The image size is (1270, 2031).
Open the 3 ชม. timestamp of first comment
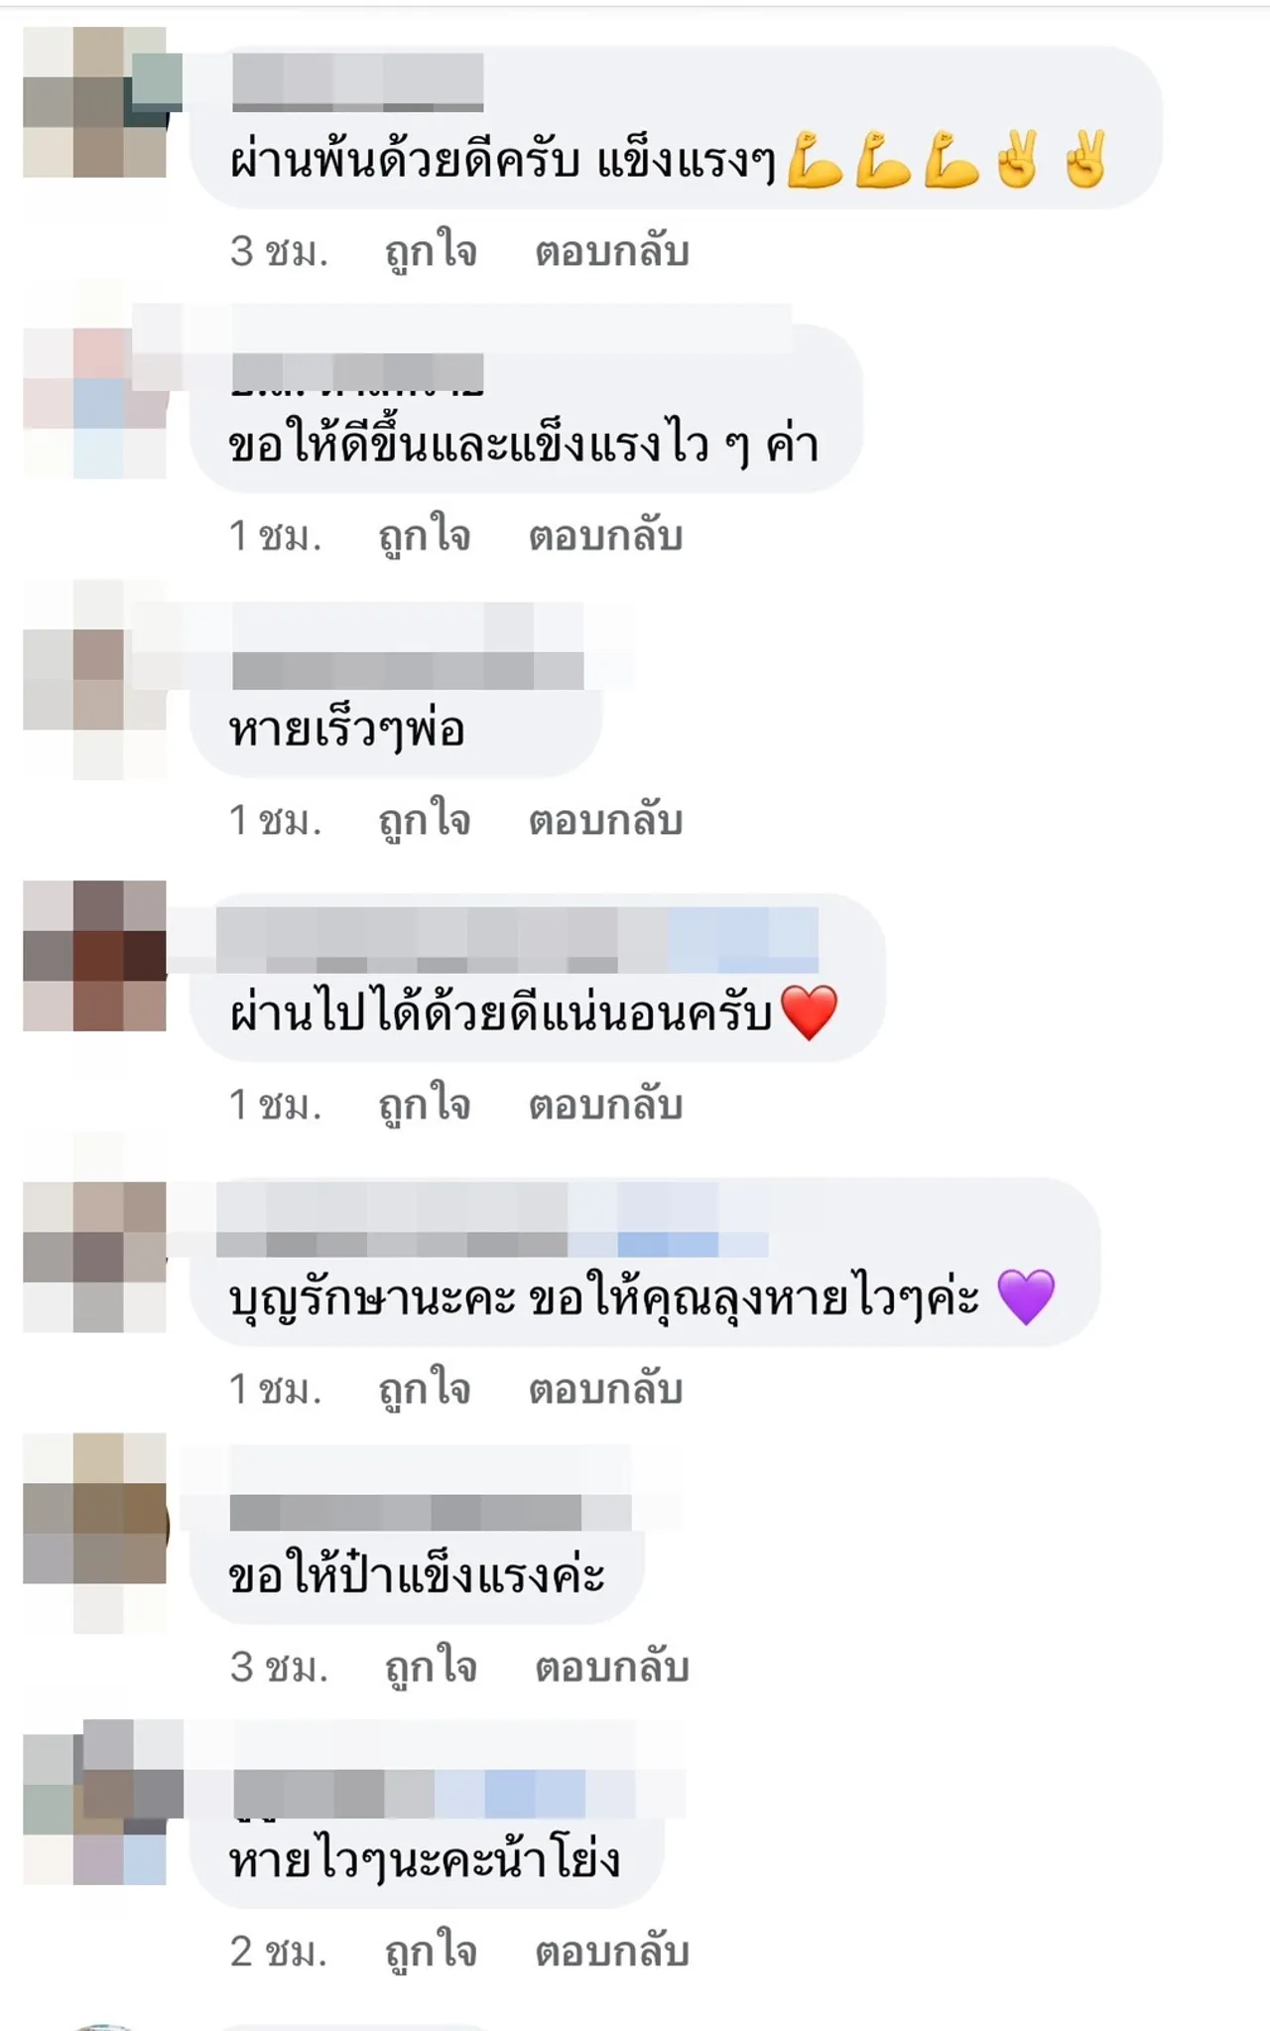(279, 252)
